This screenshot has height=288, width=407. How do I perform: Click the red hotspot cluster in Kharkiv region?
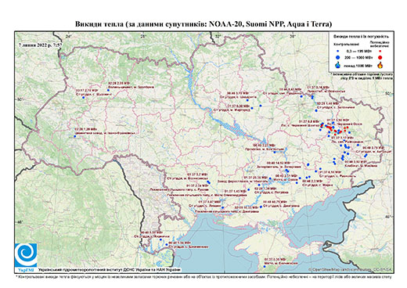335,128
